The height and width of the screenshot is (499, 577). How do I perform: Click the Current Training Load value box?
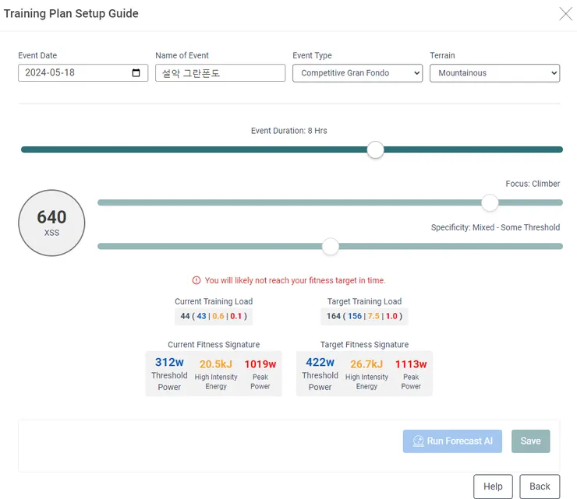(x=214, y=316)
